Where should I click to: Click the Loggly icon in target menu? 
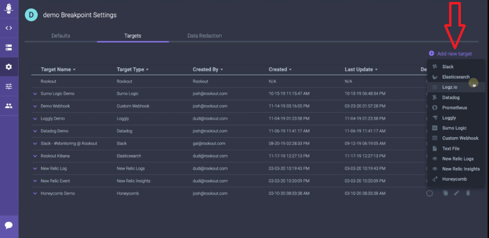[x=435, y=118]
